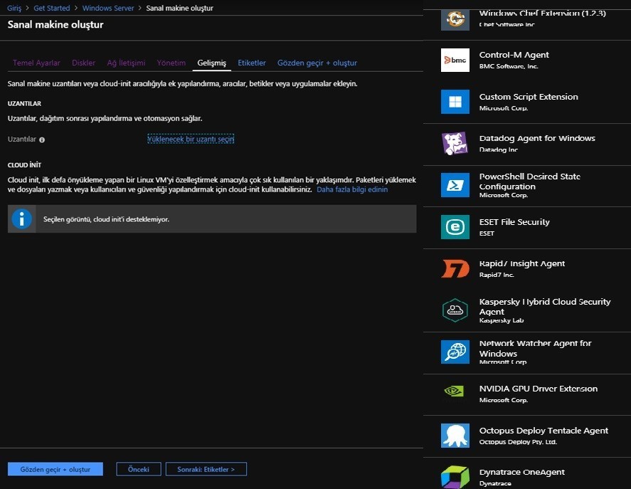
Task: Open the Daha fazla bilgi edinin link
Action: 352,189
